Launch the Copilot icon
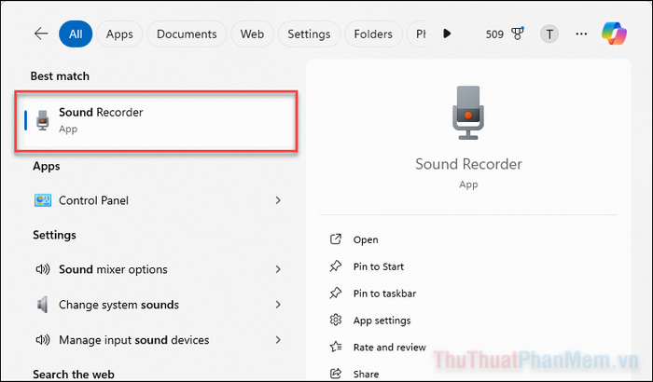The image size is (653, 382). (x=614, y=34)
